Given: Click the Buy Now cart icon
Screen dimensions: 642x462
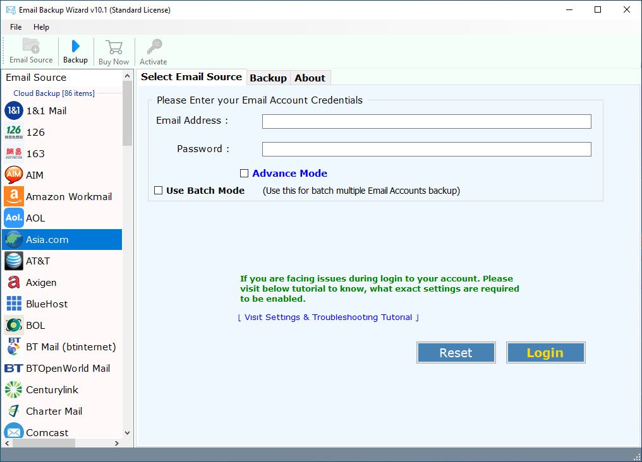Looking at the screenshot, I should pyautogui.click(x=114, y=47).
